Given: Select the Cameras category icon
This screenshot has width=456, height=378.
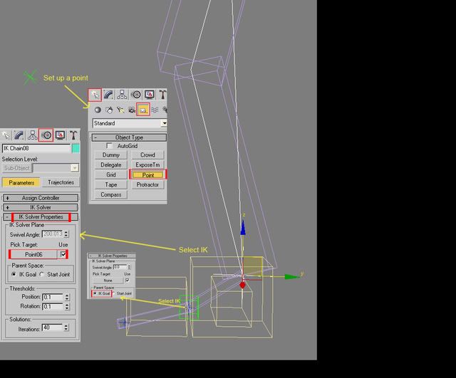Looking at the screenshot, I should pyautogui.click(x=132, y=110).
